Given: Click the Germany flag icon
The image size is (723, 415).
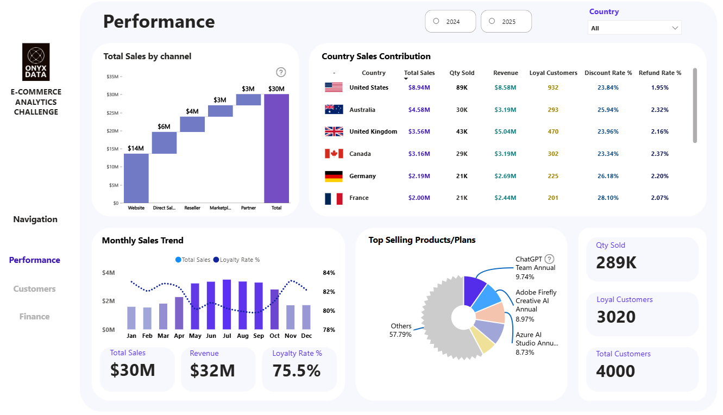Looking at the screenshot, I should 334,176.
